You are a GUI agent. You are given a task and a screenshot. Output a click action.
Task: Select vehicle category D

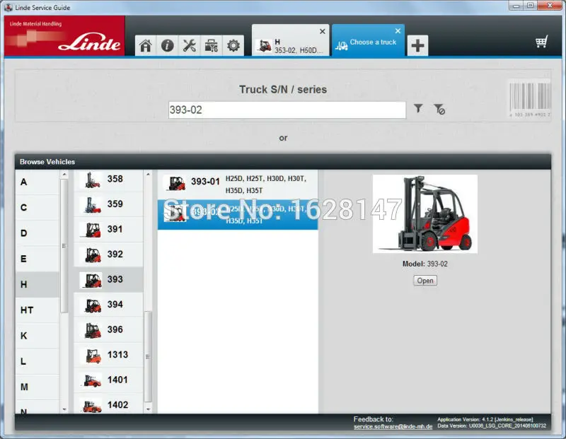37,233
